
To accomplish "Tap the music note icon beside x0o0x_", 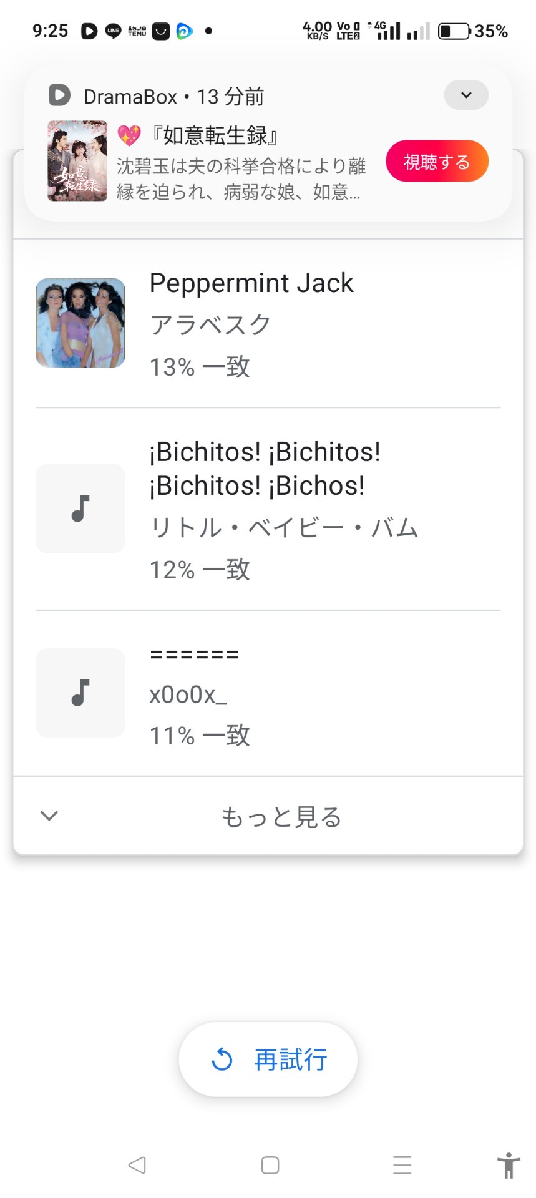I will pyautogui.click(x=80, y=693).
